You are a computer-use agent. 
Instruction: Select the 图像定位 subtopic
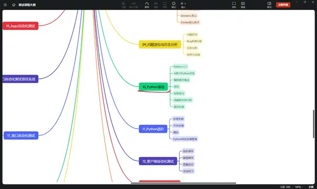coord(188,164)
